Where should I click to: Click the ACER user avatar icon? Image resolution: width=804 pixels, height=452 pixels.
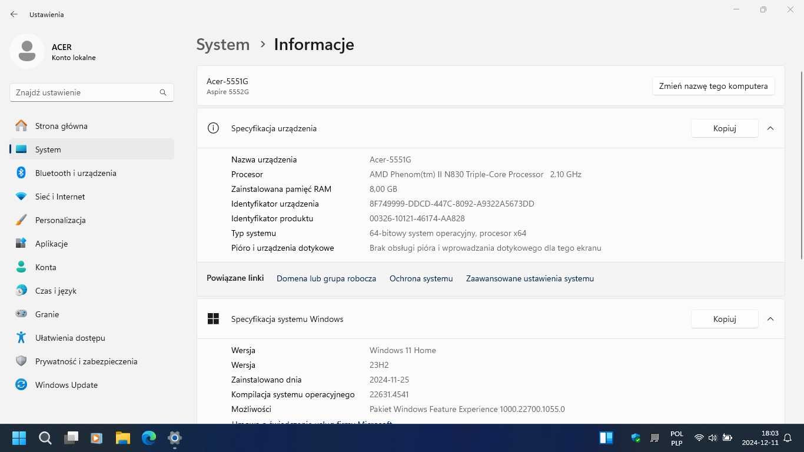(x=26, y=51)
